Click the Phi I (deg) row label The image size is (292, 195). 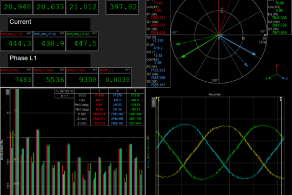click(x=82, y=109)
